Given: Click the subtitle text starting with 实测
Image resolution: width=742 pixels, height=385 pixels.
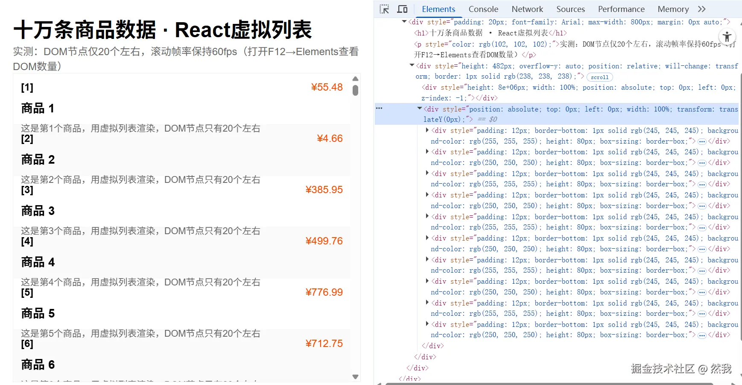Looking at the screenshot, I should click(x=186, y=59).
